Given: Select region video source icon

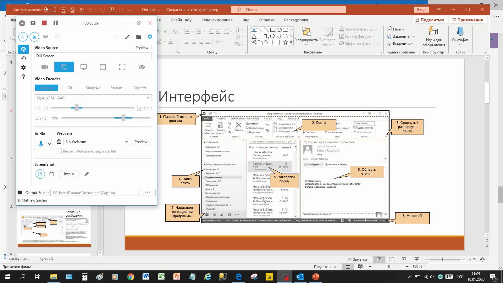Looking at the screenshot, I should pyautogui.click(x=122, y=67).
